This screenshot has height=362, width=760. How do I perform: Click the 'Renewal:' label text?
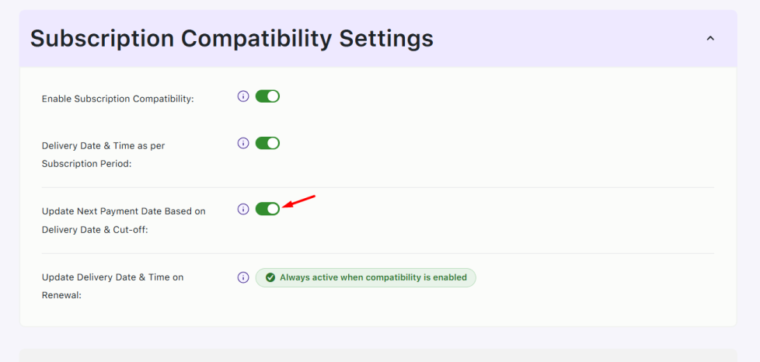61,296
